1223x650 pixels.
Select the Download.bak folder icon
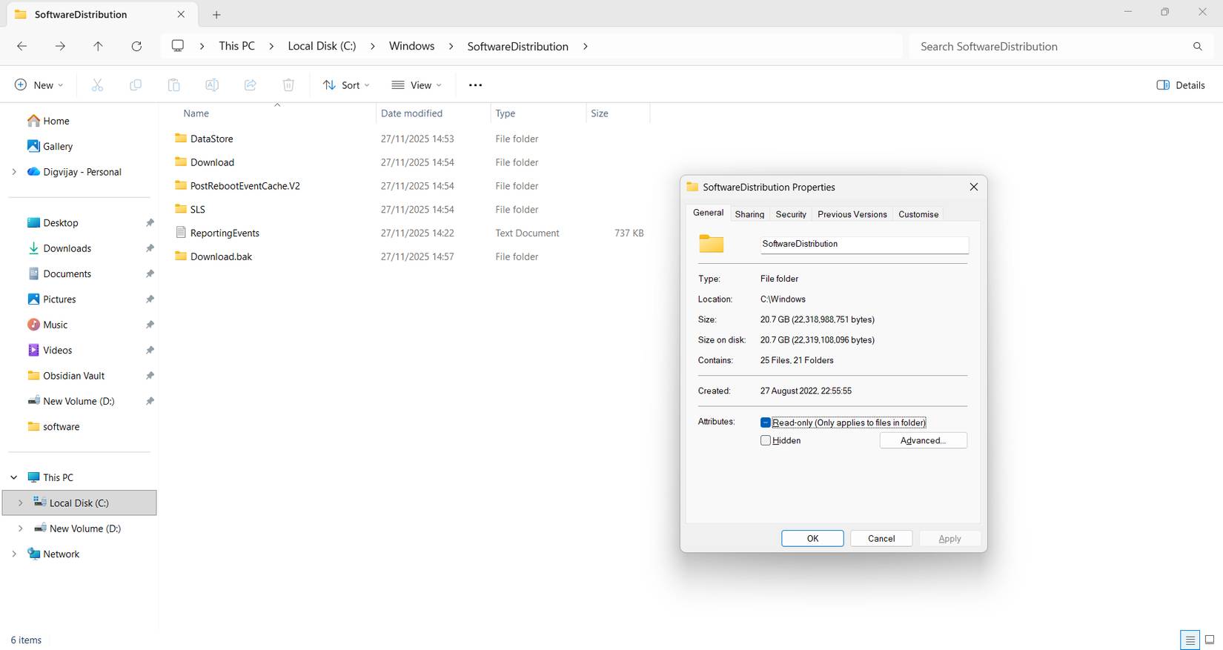pyautogui.click(x=181, y=256)
